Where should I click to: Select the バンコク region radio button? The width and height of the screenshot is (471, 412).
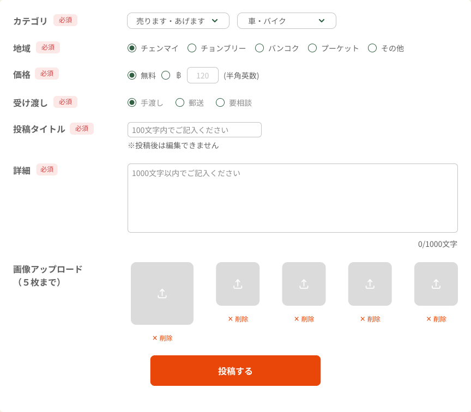tap(259, 48)
